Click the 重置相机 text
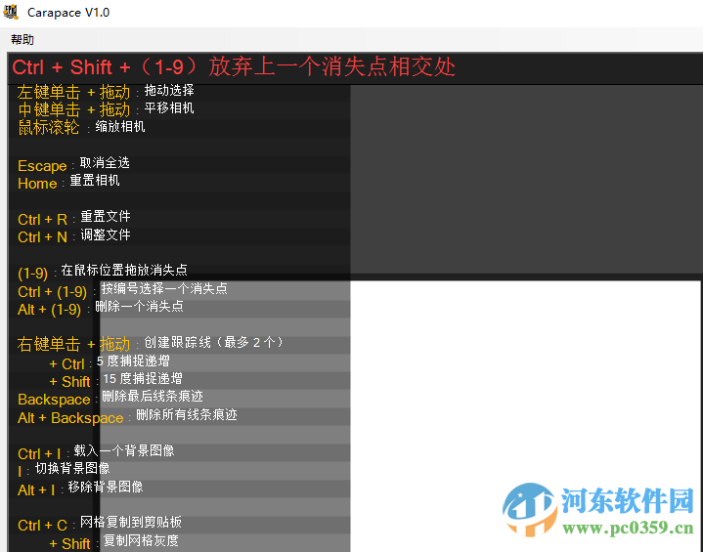This screenshot has height=552, width=703. (x=95, y=181)
